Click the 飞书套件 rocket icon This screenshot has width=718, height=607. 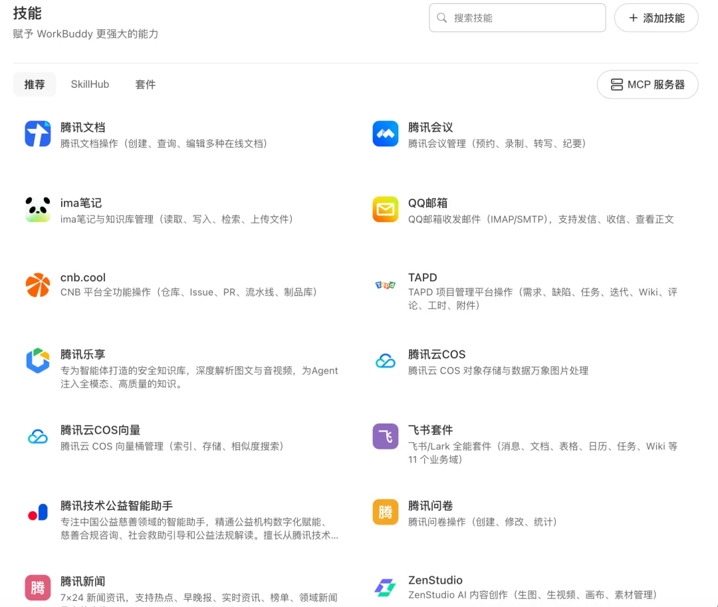pyautogui.click(x=385, y=436)
